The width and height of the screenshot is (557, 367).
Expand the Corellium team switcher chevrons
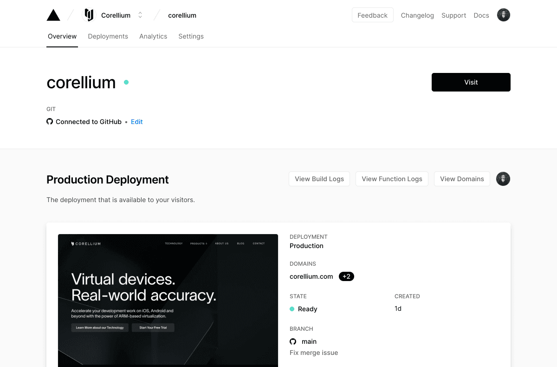point(140,15)
